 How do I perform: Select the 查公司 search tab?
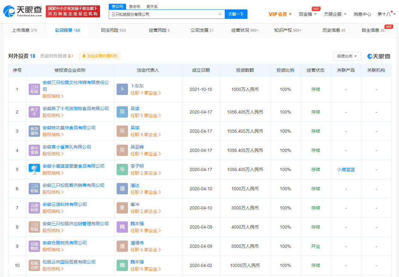click(117, 7)
